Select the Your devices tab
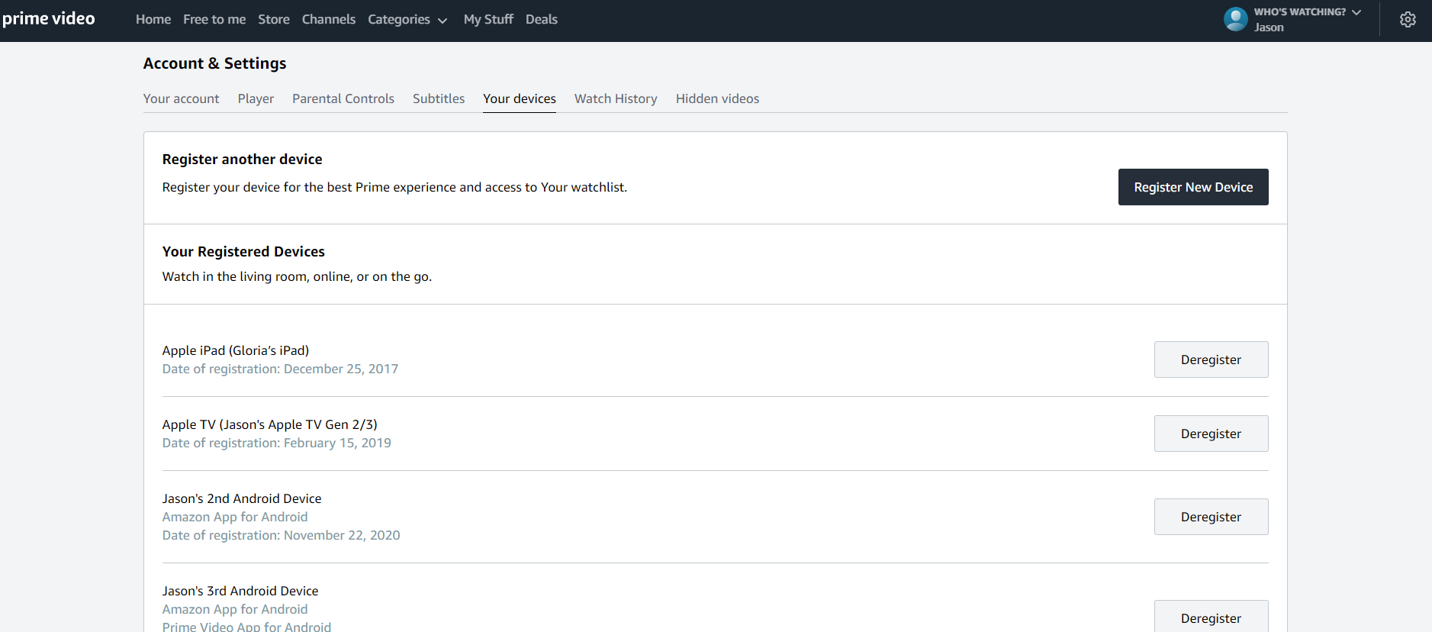Screen dimensions: 1432x632 (x=520, y=98)
